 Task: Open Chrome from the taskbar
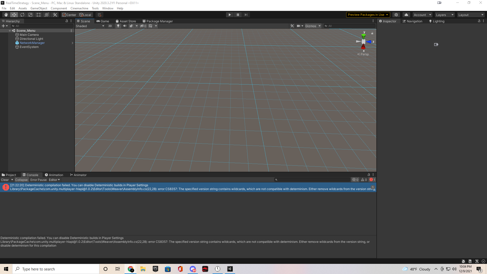(131, 269)
